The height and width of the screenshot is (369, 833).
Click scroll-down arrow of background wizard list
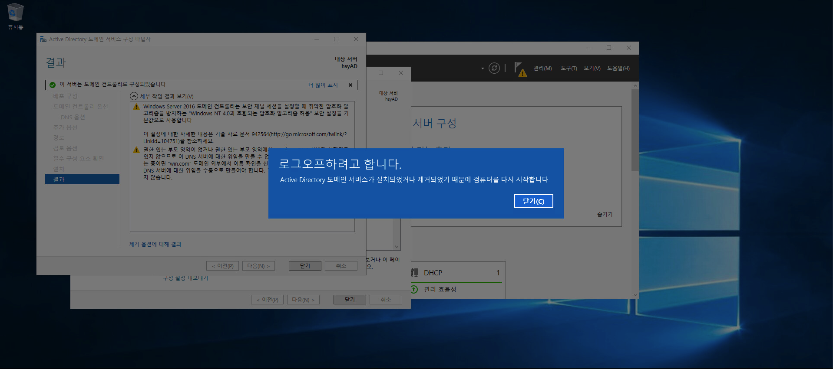397,247
